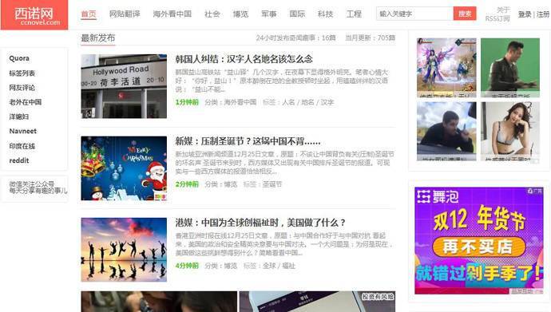Image resolution: width=551 pixels, height=312 pixels.
Task: Click the 福祉 tag
Action: [288, 266]
